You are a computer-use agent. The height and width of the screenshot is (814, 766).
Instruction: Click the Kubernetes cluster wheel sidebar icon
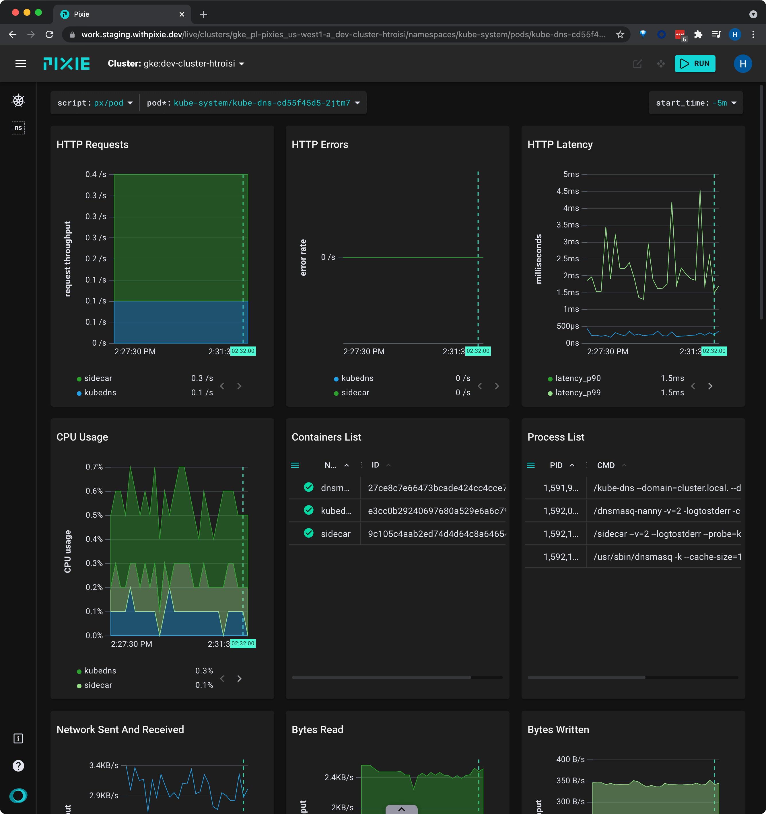(18, 101)
